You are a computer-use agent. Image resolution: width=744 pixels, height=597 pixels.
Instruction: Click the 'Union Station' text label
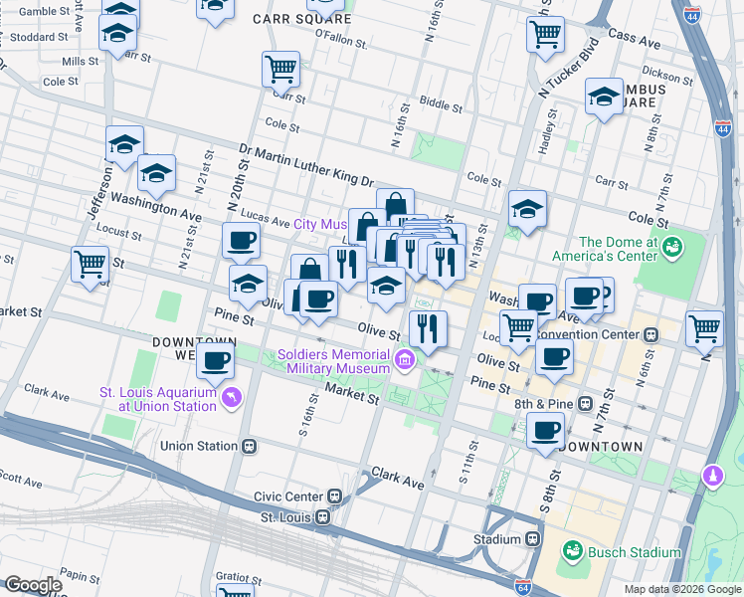(x=199, y=446)
